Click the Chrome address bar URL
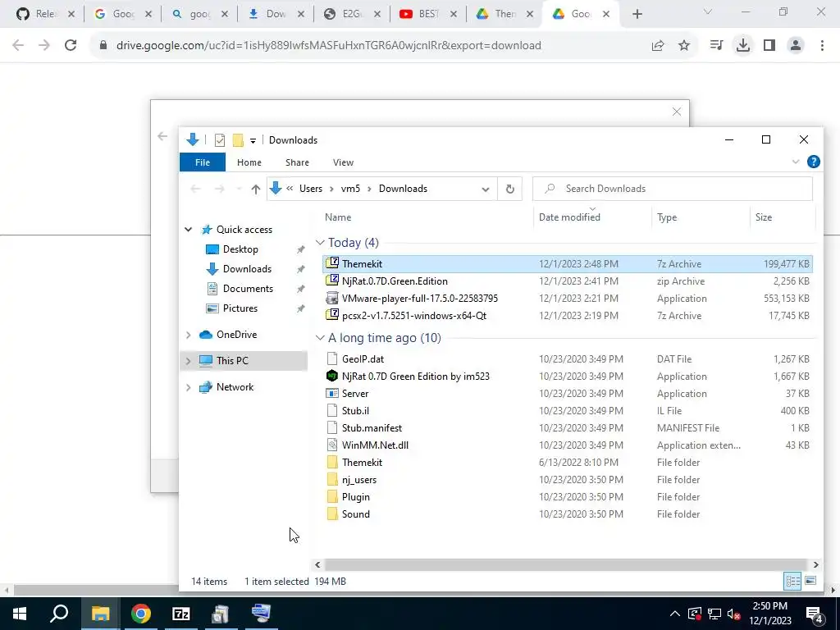The height and width of the screenshot is (630, 840). (x=328, y=46)
